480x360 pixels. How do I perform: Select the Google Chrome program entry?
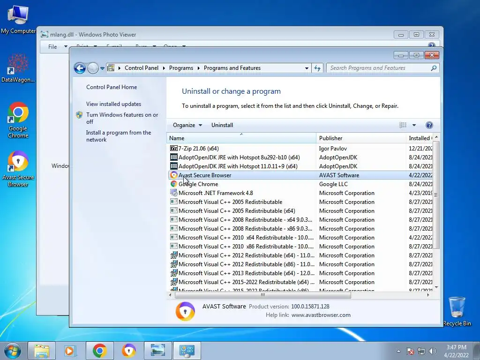(198, 184)
